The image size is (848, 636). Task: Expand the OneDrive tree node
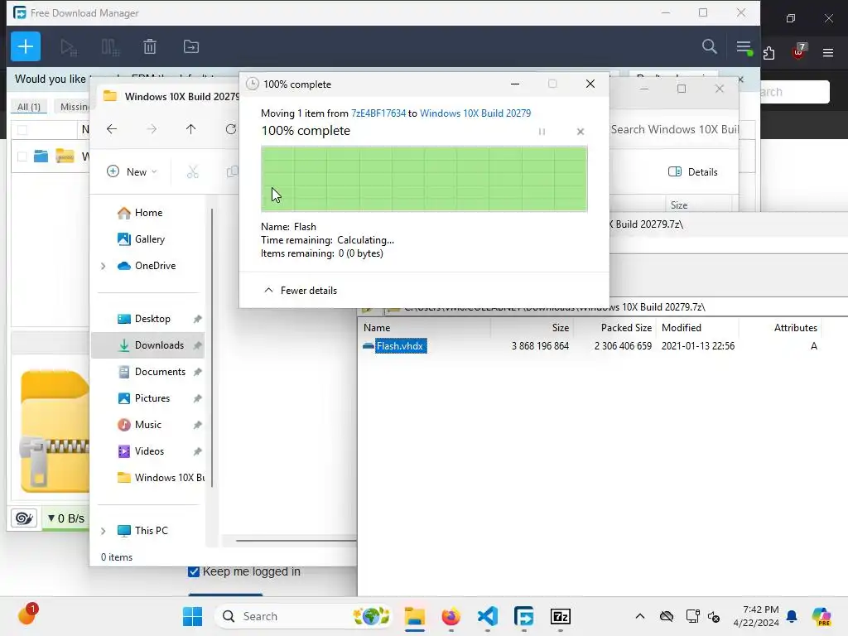click(104, 266)
